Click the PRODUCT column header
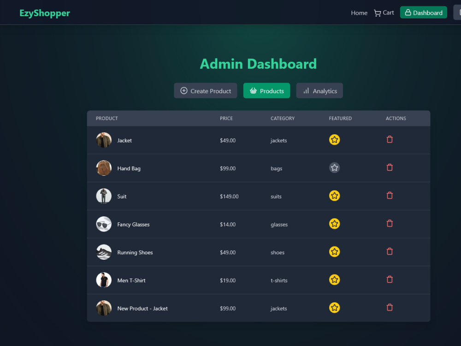461x346 pixels. click(x=107, y=118)
